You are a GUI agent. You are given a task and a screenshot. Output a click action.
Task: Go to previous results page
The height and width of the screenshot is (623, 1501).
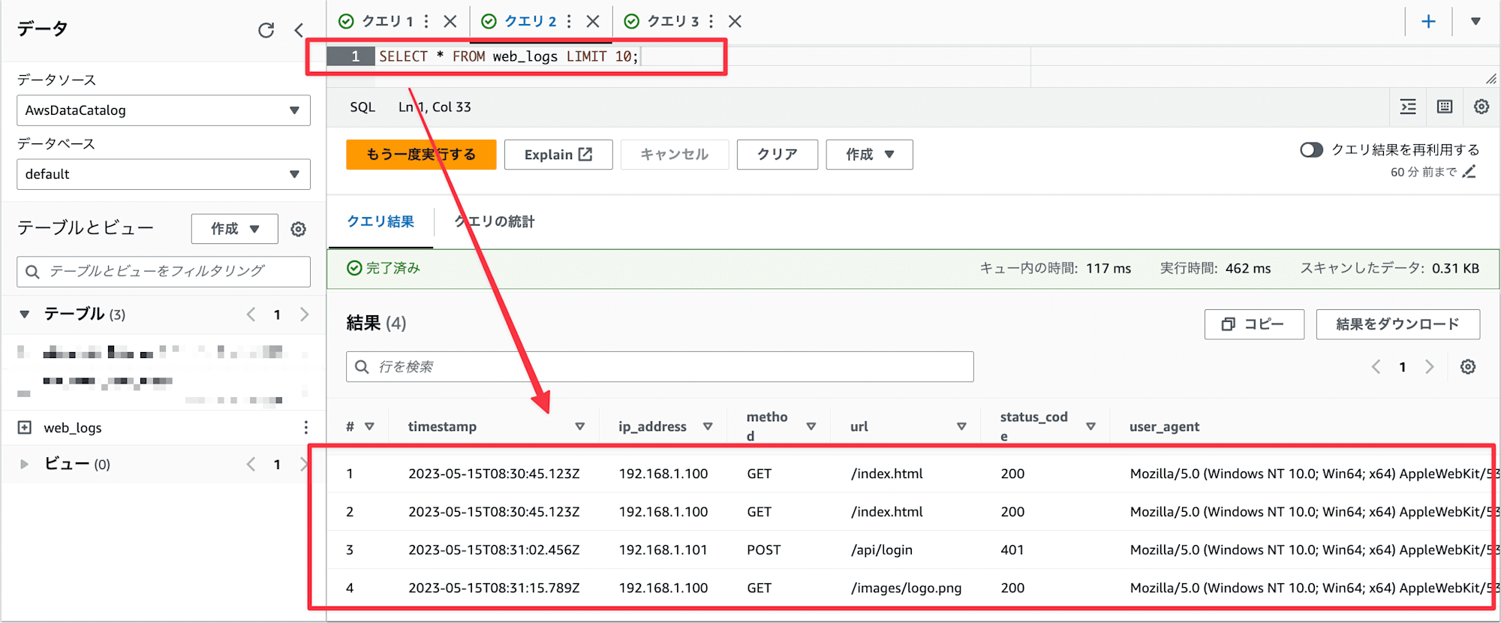pyautogui.click(x=1376, y=366)
